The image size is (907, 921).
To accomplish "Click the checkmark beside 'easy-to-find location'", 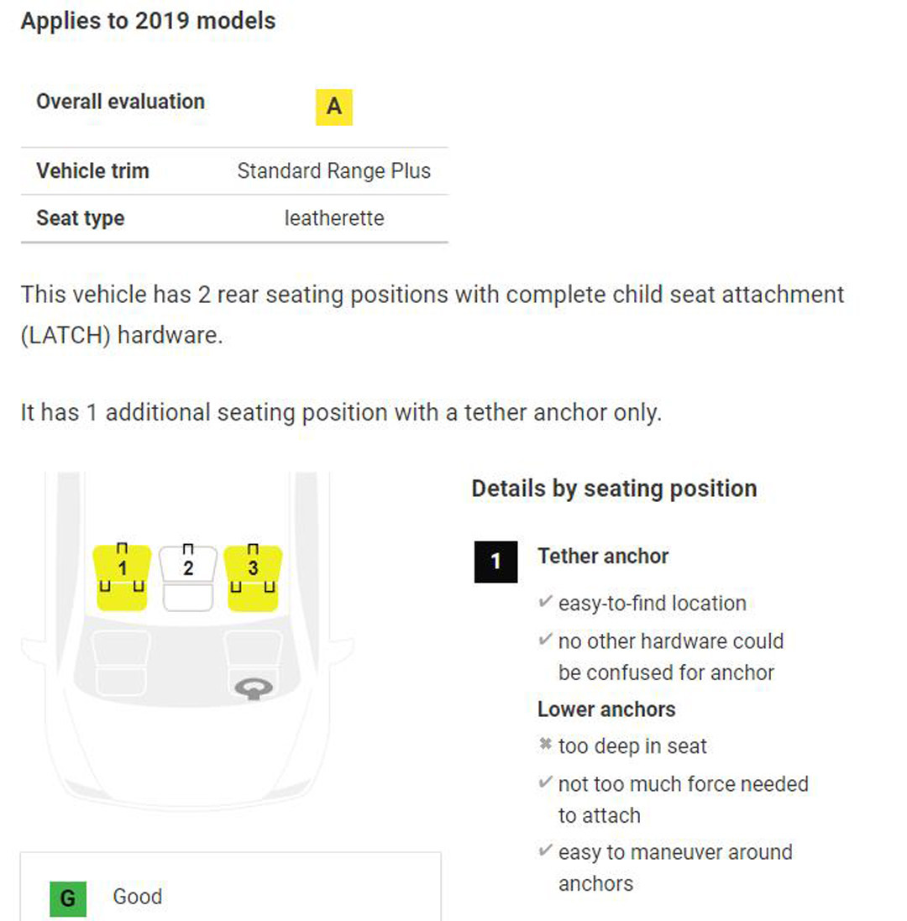I will pos(546,602).
